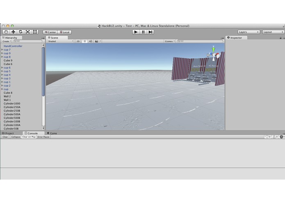Screen dimensions: 285x203
Task: Open the Layers dropdown
Action: 249,32
